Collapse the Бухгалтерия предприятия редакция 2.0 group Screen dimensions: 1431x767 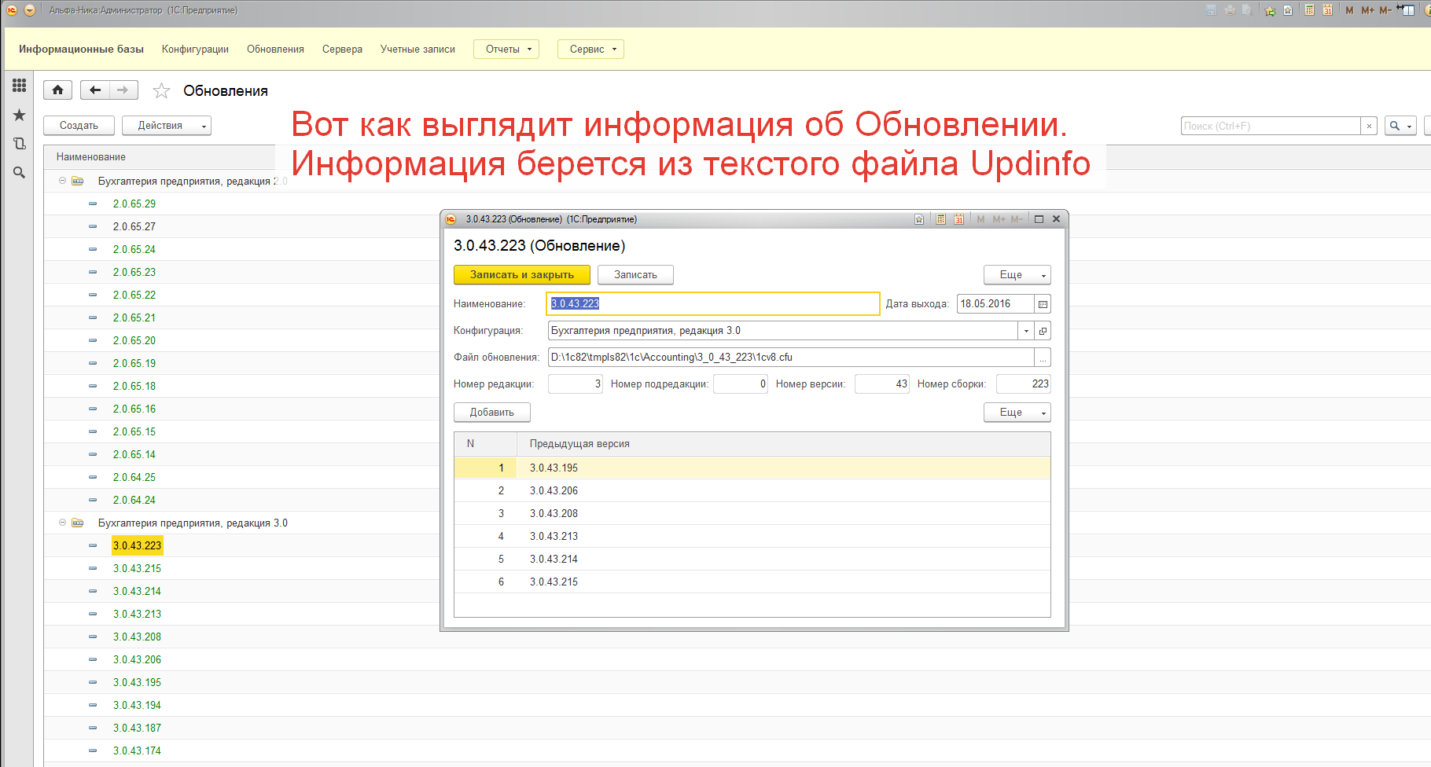(62, 181)
